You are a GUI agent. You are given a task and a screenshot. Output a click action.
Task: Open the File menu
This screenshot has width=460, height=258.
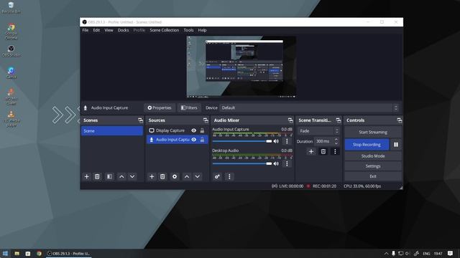[86, 30]
